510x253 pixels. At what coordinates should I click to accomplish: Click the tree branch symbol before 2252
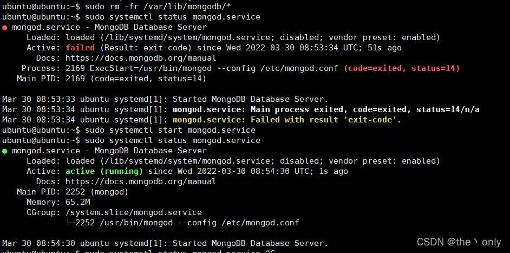70,223
